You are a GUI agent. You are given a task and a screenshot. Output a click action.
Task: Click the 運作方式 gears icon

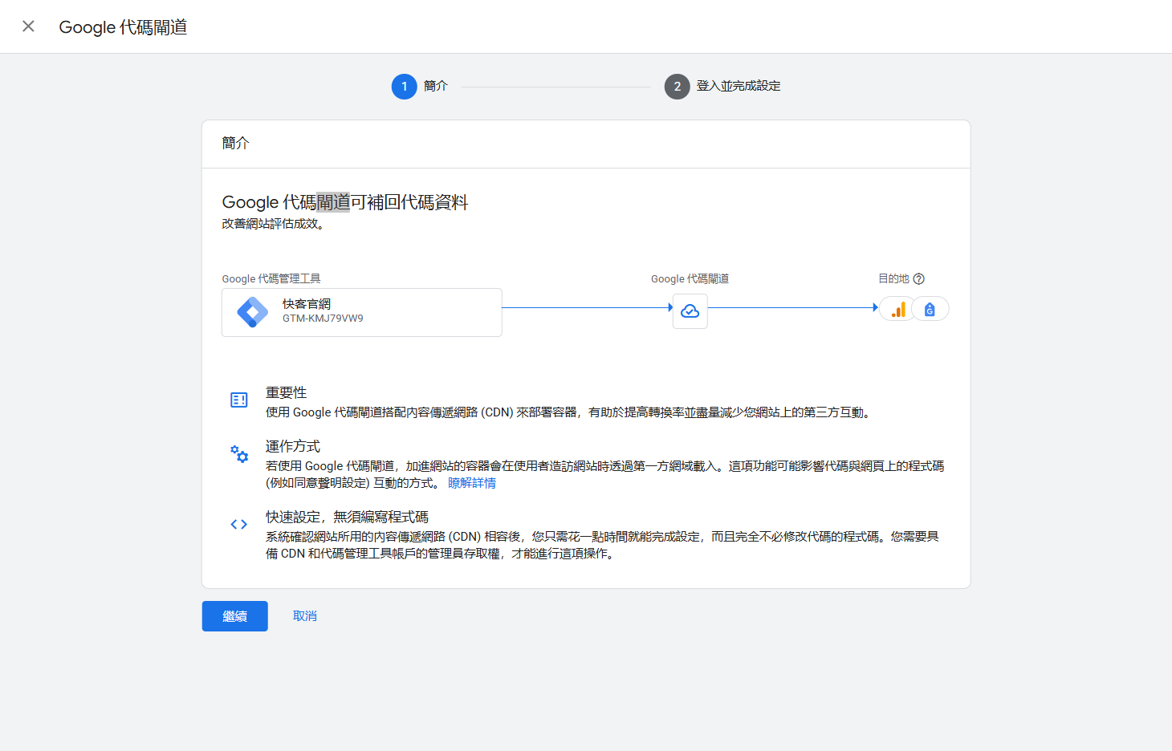click(239, 454)
